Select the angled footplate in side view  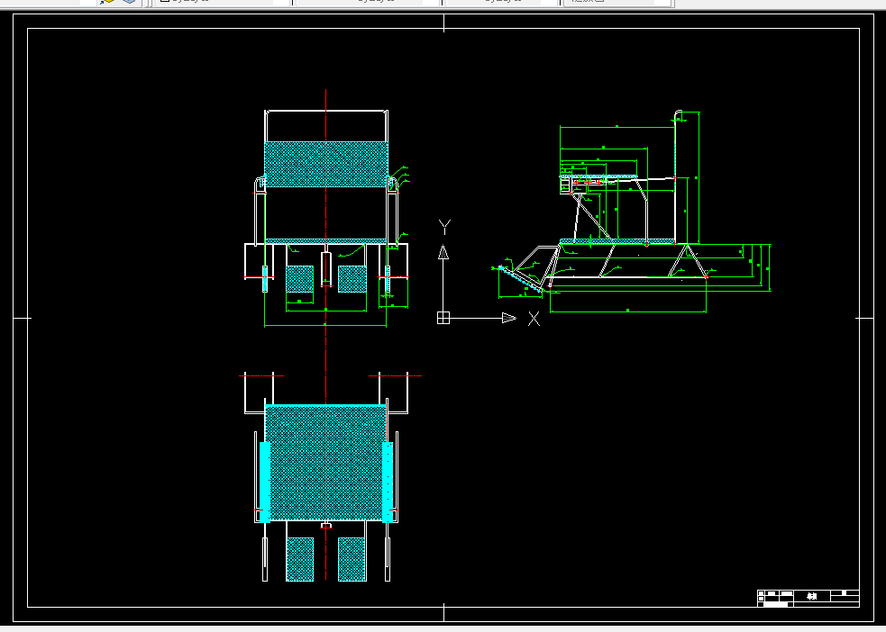click(x=520, y=280)
